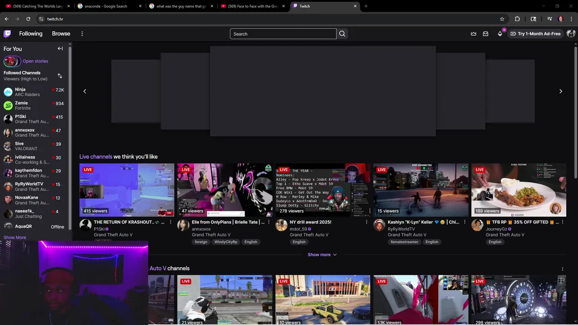Collapse the For You sidebar
578x325 pixels.
click(60, 48)
